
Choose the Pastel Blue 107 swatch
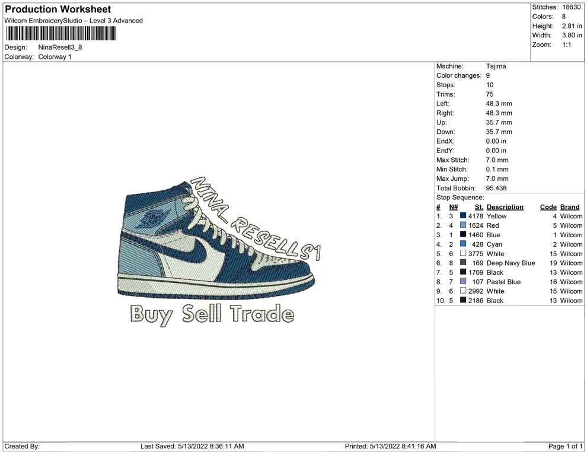click(463, 281)
